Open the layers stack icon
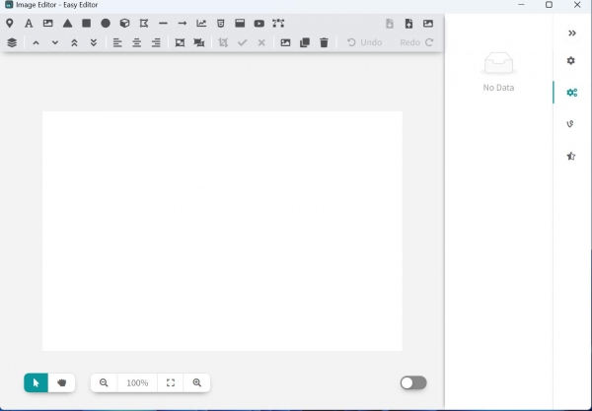Image resolution: width=592 pixels, height=411 pixels. pos(12,42)
